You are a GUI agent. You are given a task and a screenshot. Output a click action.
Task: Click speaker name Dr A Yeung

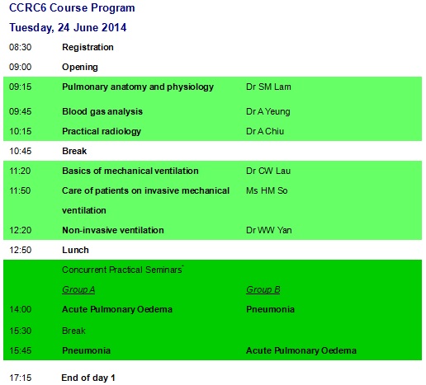coord(268,111)
